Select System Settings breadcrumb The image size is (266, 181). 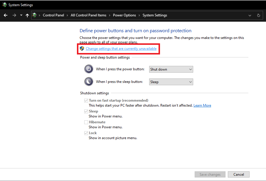(x=155, y=15)
